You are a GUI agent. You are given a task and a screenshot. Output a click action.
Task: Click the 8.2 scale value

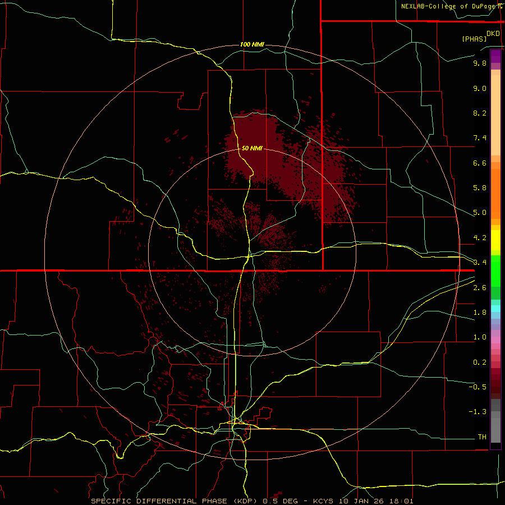[480, 113]
